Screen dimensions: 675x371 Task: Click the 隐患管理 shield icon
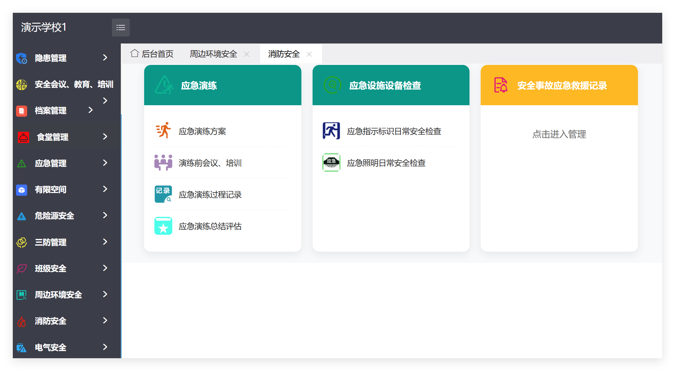tap(21, 58)
